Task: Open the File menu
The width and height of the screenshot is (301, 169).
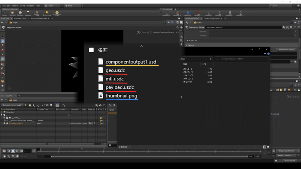Action: pyautogui.click(x=4, y=6)
